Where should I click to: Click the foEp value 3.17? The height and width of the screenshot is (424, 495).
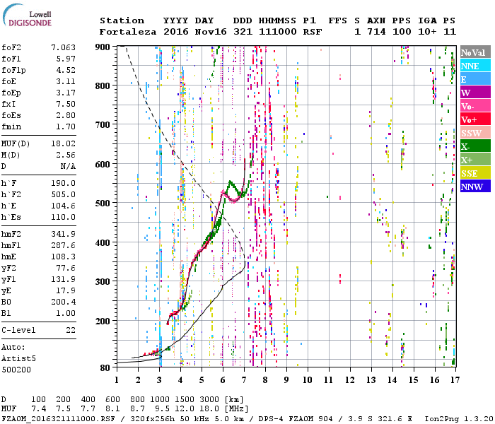[x=66, y=93]
